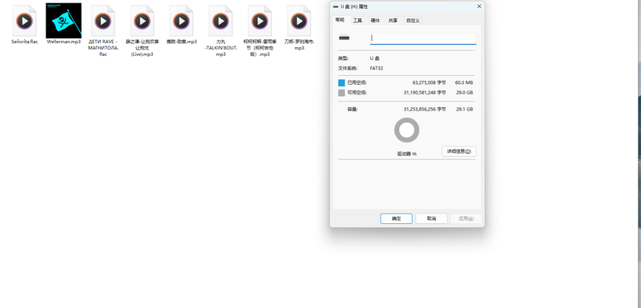Click the FAT32 file system value
This screenshot has height=308, width=641.
point(377,69)
